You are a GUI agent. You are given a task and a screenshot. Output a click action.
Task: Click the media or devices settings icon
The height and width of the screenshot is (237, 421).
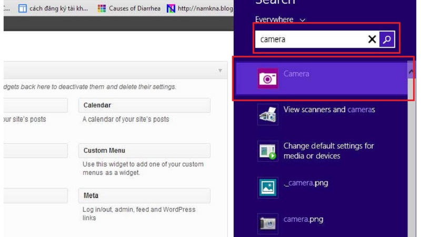click(x=267, y=151)
